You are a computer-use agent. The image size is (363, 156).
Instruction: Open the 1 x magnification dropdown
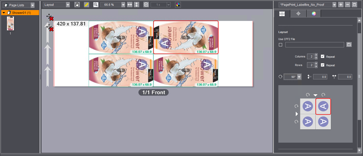click(x=169, y=5)
